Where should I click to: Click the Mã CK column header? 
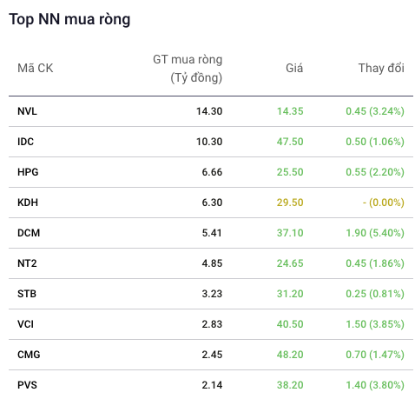coord(36,69)
